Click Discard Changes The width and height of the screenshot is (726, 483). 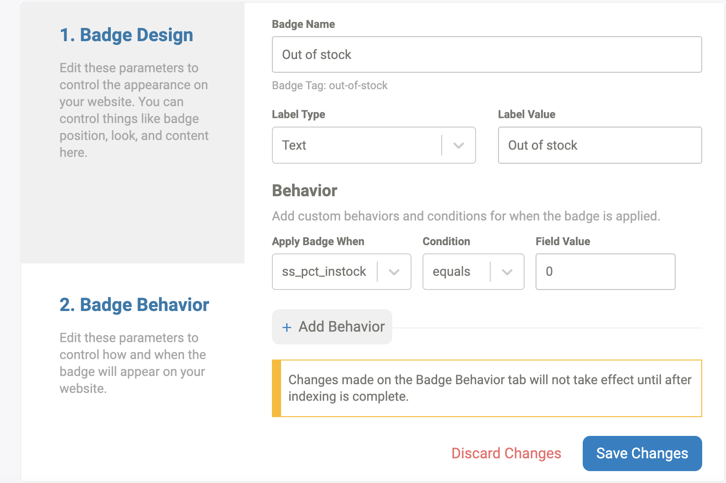(x=506, y=453)
